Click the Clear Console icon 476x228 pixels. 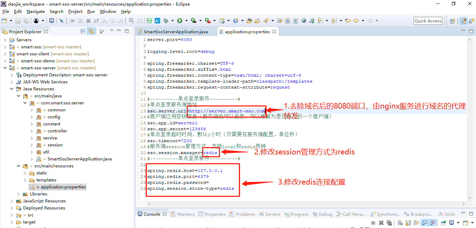(399, 222)
